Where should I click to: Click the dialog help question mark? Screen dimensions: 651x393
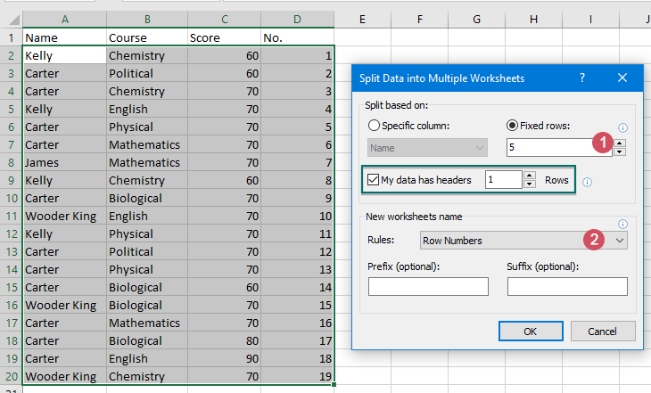point(581,78)
